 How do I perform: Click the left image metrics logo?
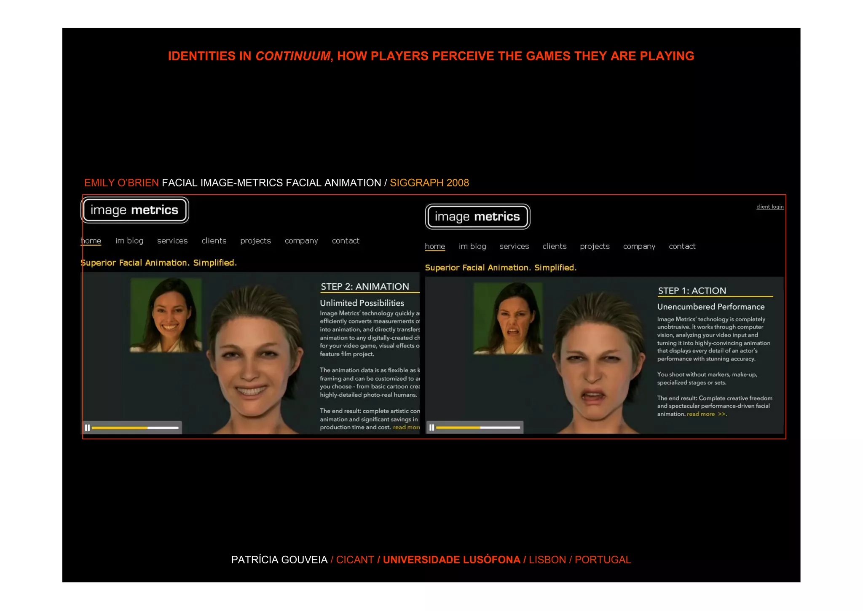click(x=134, y=210)
